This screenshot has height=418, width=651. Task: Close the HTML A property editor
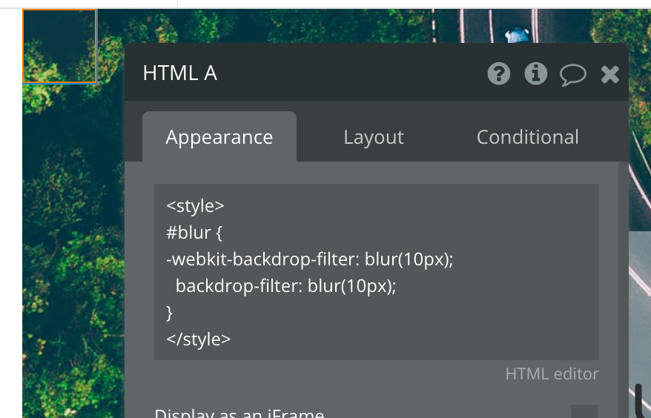pos(610,74)
